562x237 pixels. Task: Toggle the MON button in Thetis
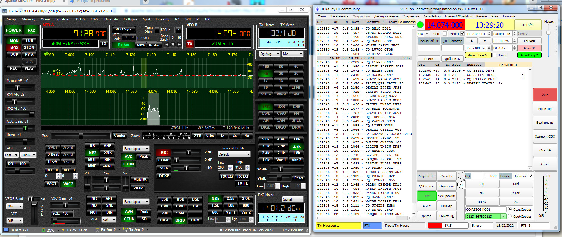(x=14, y=41)
